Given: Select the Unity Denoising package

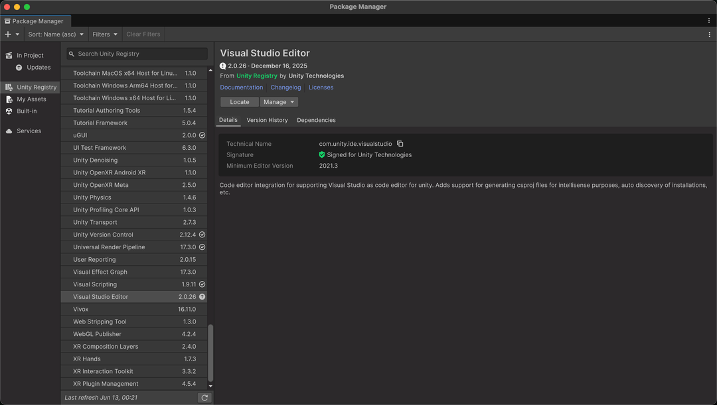Looking at the screenshot, I should [134, 160].
